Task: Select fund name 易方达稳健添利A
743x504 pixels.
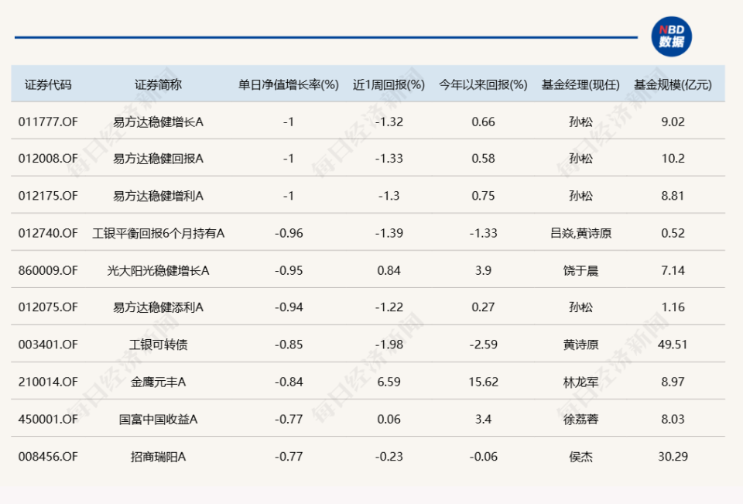Action: click(158, 307)
